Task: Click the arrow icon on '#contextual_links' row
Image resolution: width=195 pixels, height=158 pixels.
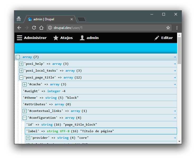Action: click(x=175, y=111)
